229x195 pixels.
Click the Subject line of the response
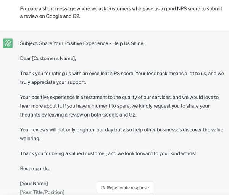tap(82, 43)
